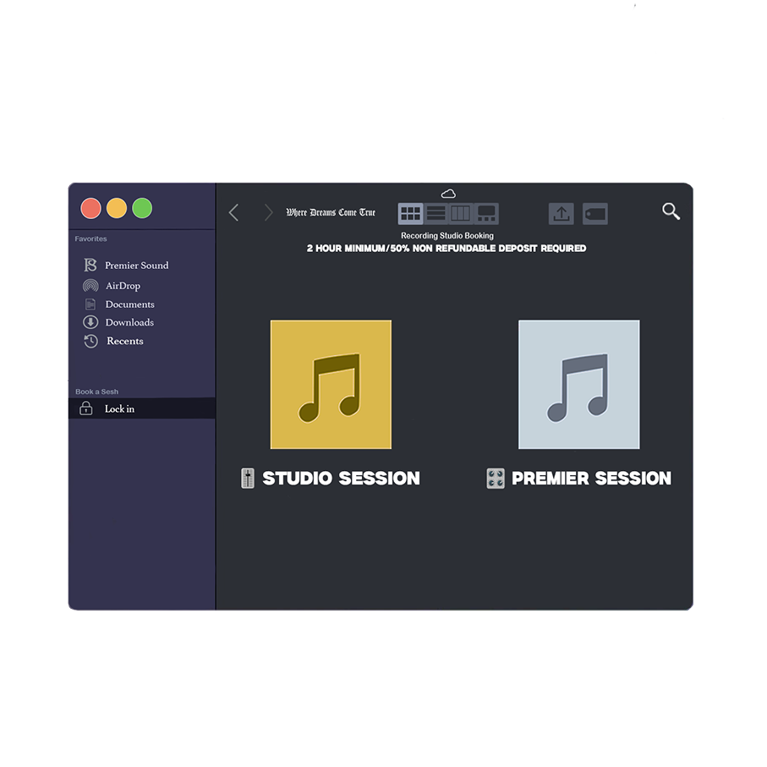
Task: Switch to gallery view
Action: [x=486, y=213]
